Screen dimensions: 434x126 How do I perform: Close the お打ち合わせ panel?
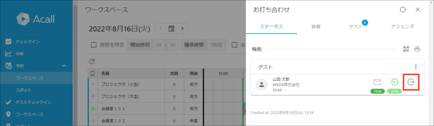coord(418,10)
